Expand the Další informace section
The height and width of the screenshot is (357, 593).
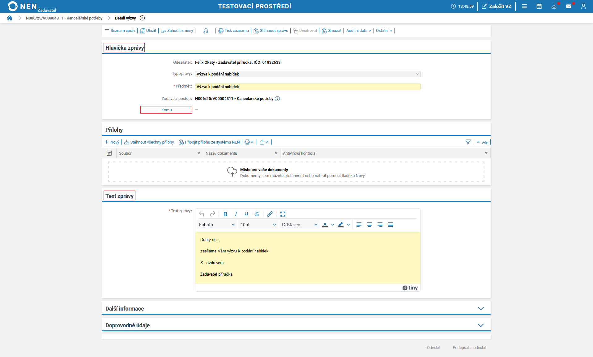(480, 308)
